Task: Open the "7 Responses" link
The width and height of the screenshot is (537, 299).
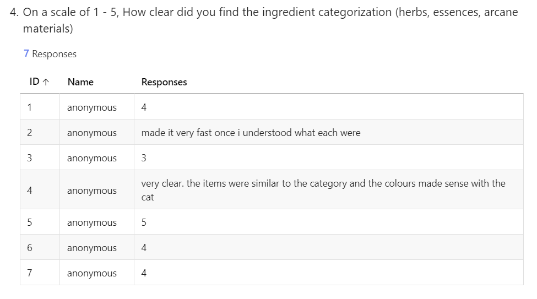Action: tap(50, 54)
